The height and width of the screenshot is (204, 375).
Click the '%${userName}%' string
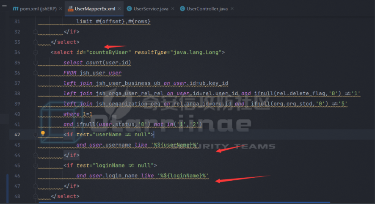coord(175,145)
